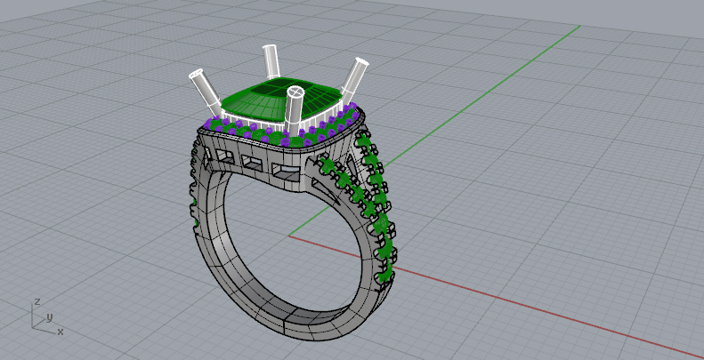
Task: Select the rightmost prong of the setting
Action: 355,79
